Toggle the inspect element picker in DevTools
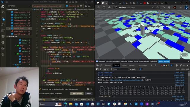Viewport: 190px width, 107px height. (x=97, y=65)
